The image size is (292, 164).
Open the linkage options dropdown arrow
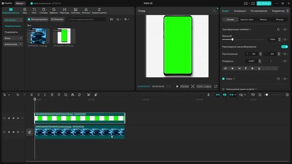tap(235, 95)
